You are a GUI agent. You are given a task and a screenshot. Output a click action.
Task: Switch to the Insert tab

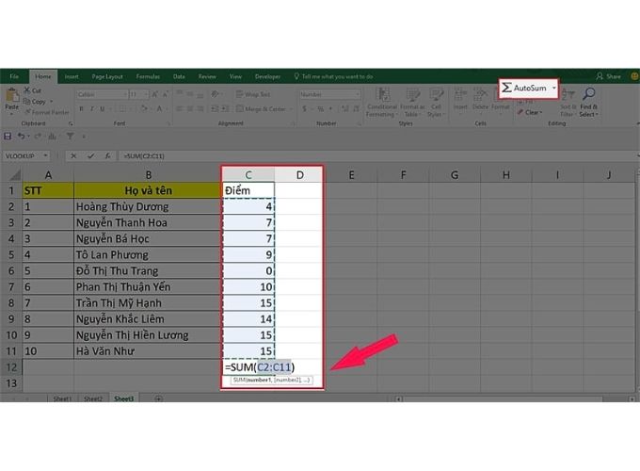(72, 76)
